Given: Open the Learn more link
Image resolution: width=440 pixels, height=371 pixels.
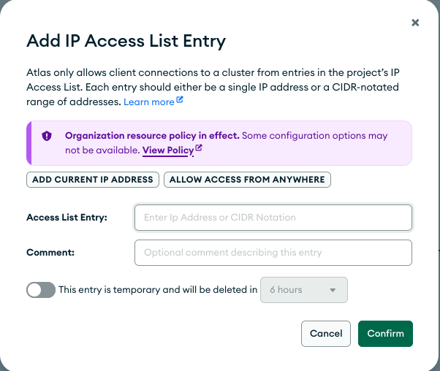Looking at the screenshot, I should pyautogui.click(x=148, y=102).
